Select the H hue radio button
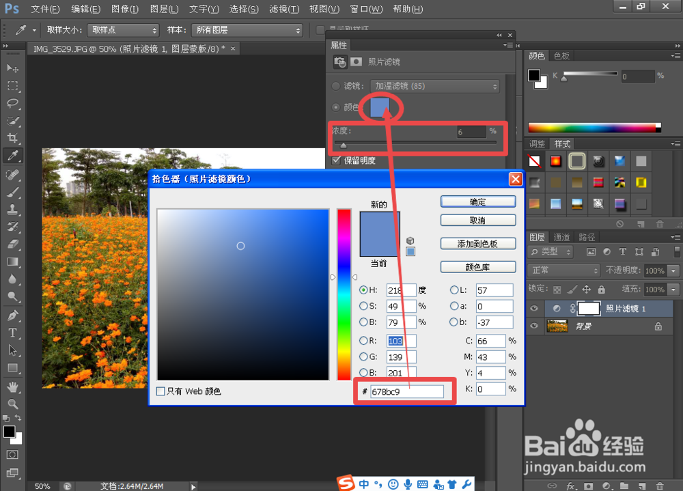Screen dimensions: 683x491 click(363, 290)
